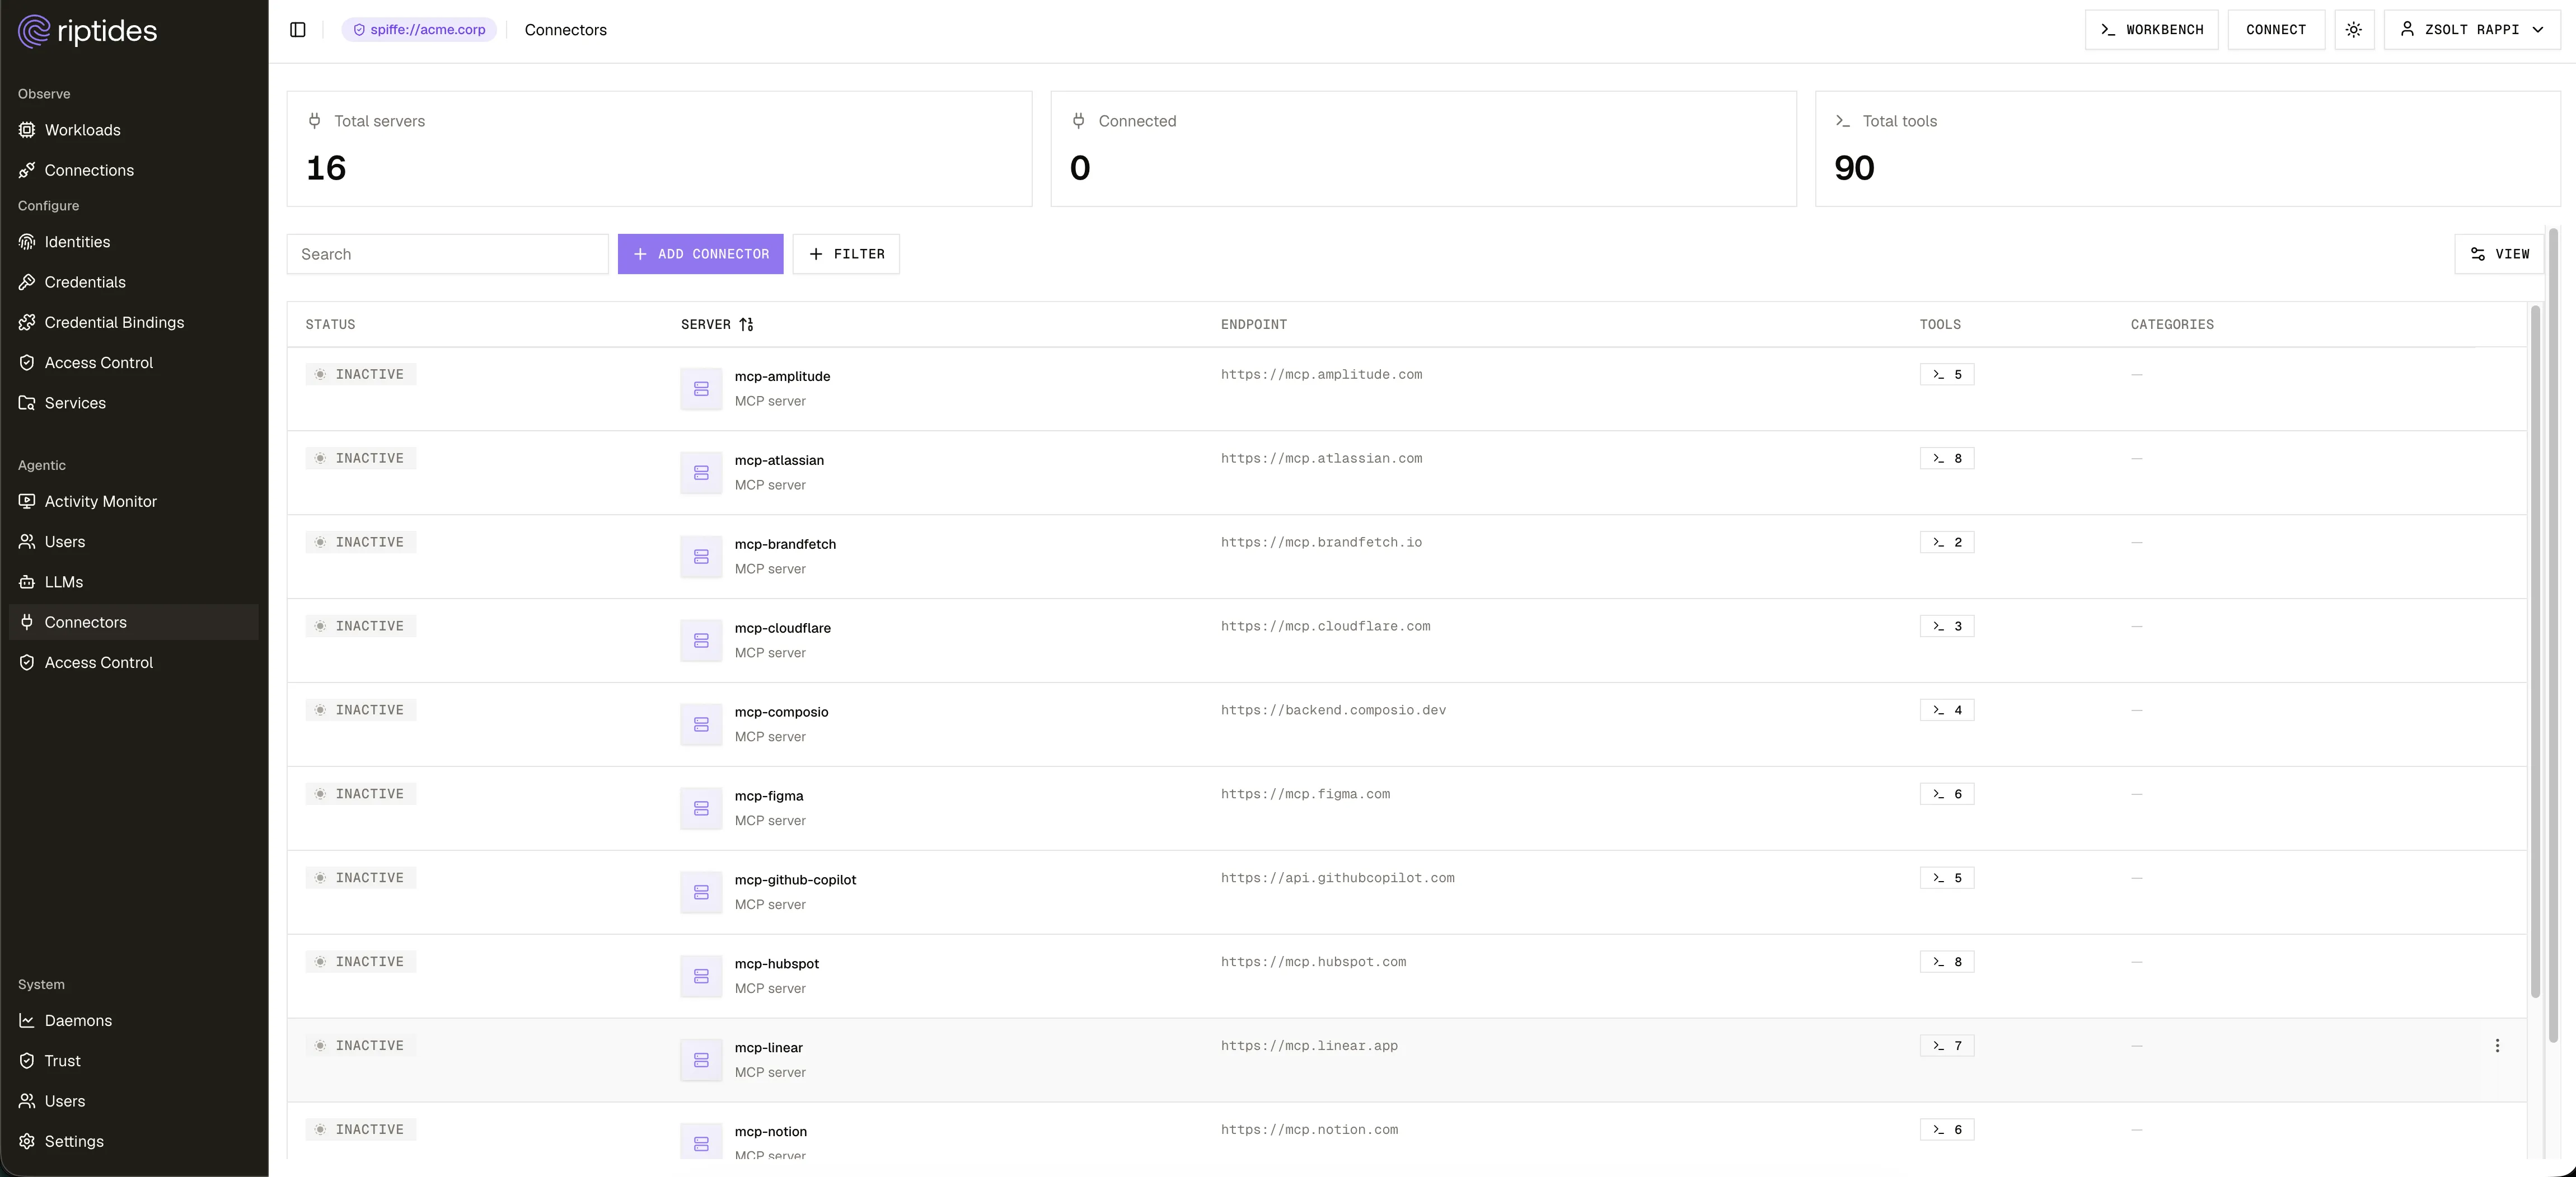
Task: Open Settings gear icon
Action: tap(27, 1141)
